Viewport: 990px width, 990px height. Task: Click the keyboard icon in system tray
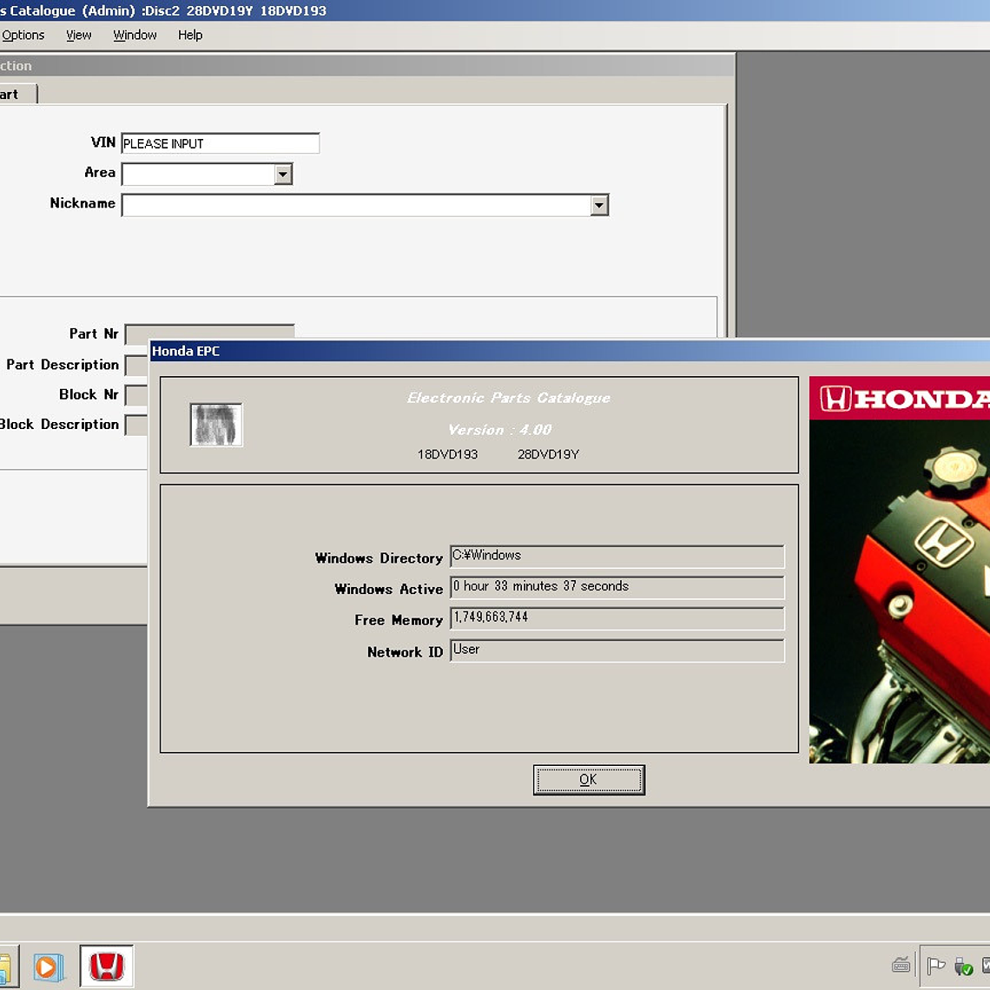(x=901, y=965)
